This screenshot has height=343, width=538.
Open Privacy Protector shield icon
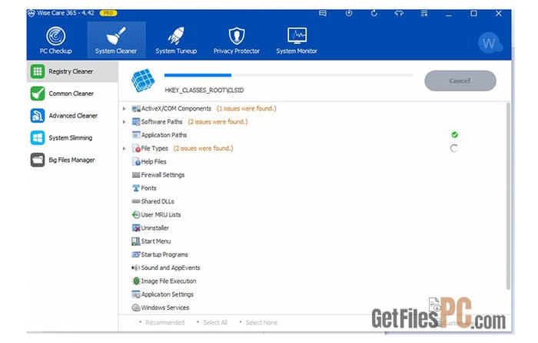tap(237, 35)
